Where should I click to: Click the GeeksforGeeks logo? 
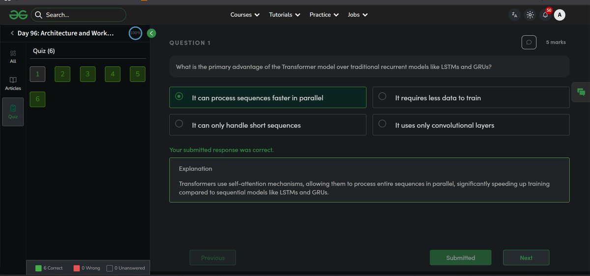[x=18, y=15]
